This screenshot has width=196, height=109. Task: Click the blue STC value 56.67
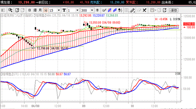click(x=67, y=74)
